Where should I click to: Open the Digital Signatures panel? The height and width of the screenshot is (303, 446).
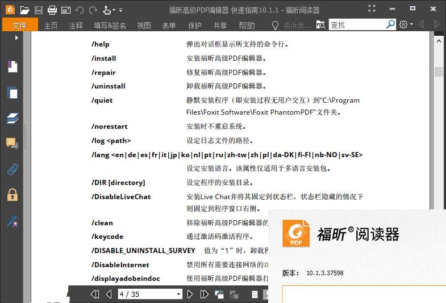[x=12, y=221]
